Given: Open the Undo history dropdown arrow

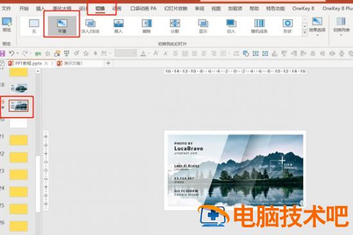Looking at the screenshot, I should tap(17, 54).
